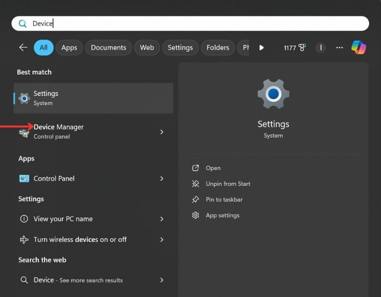Viewport: 381px width, 297px height.
Task: Switch to the Web filter tab
Action: coord(147,48)
